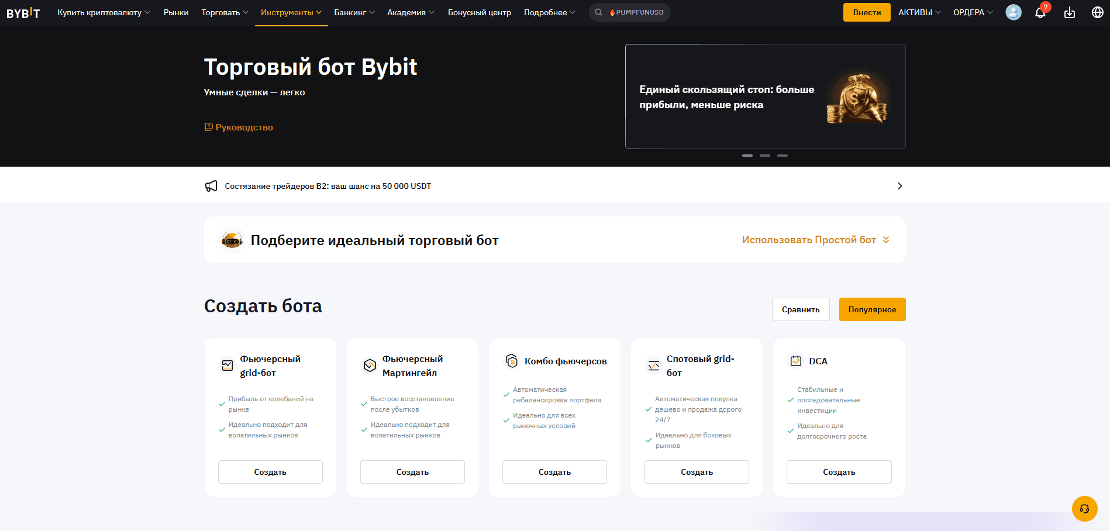This screenshot has width=1110, height=531.
Task: Open the language globe icon
Action: click(x=1098, y=12)
